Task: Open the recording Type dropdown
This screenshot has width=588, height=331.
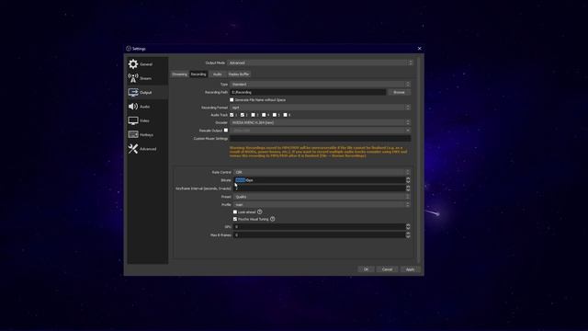Action: point(321,85)
